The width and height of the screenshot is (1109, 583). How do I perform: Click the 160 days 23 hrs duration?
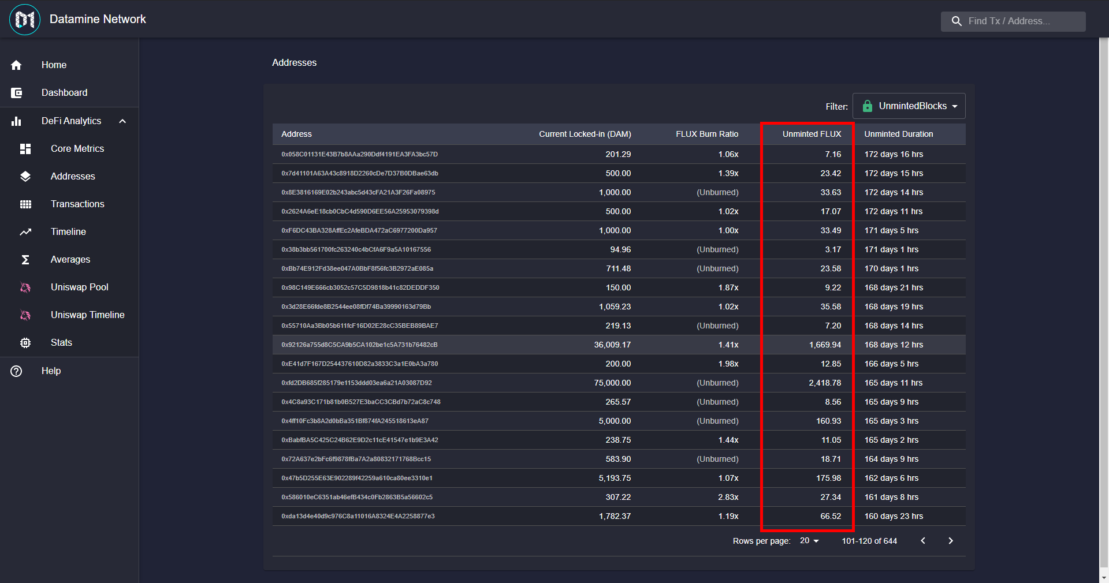click(x=894, y=516)
